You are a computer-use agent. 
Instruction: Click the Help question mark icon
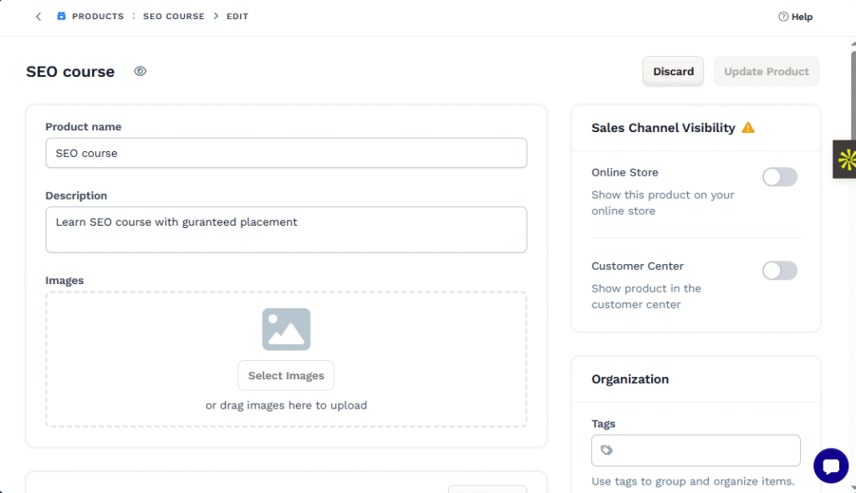tap(783, 17)
